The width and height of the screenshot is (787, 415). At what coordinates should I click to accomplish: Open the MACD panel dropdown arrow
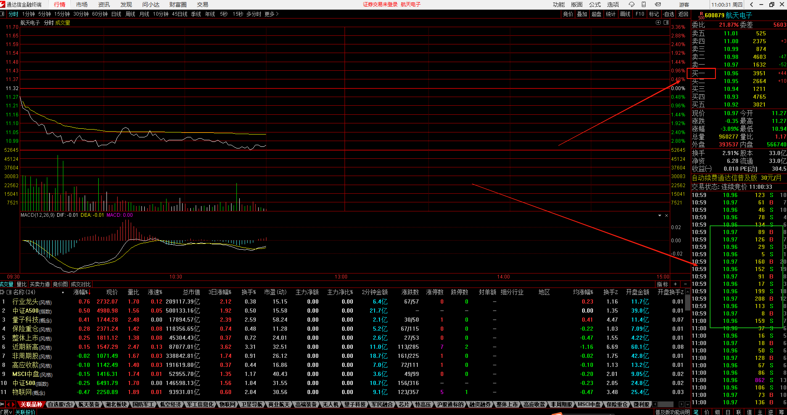click(x=660, y=216)
